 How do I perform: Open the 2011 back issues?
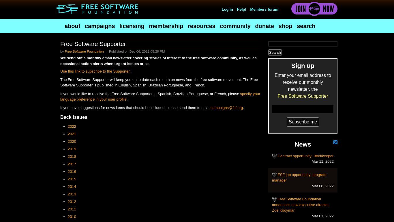click(x=72, y=209)
